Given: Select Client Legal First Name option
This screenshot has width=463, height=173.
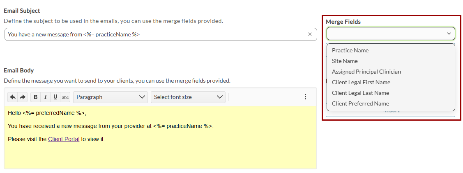Looking at the screenshot, I should tap(361, 82).
